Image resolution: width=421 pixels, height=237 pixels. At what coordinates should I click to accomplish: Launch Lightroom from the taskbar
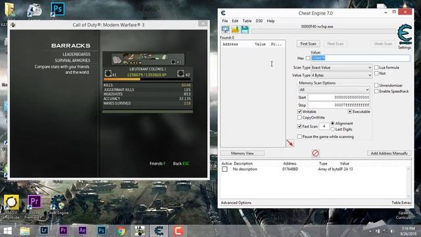pyautogui.click(x=44, y=230)
